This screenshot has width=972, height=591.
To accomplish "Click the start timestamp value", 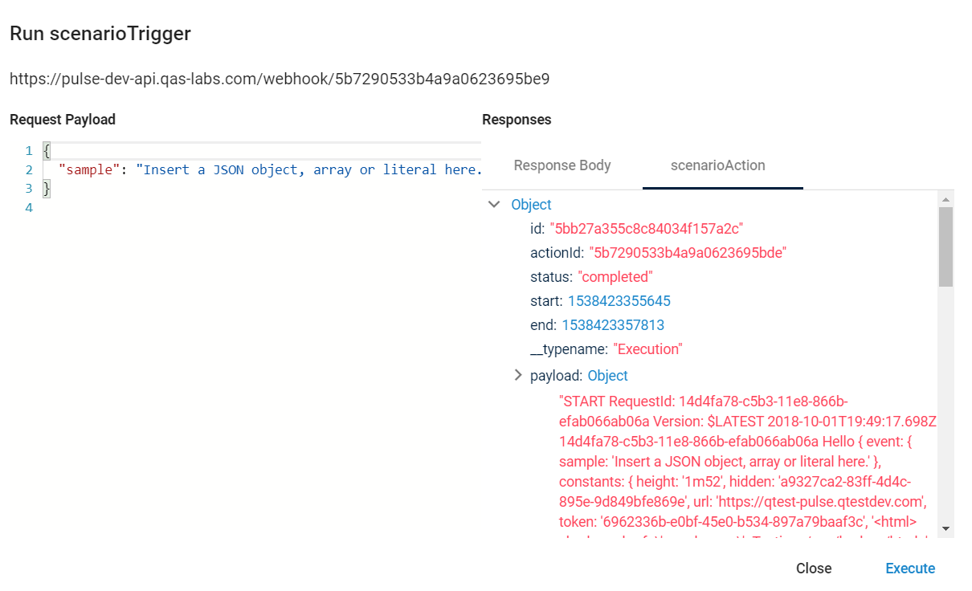I will pos(619,301).
